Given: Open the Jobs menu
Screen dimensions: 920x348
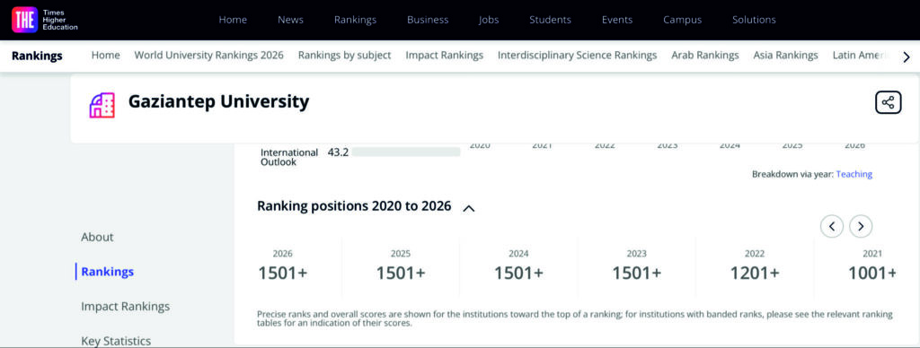Looking at the screenshot, I should click(x=488, y=20).
